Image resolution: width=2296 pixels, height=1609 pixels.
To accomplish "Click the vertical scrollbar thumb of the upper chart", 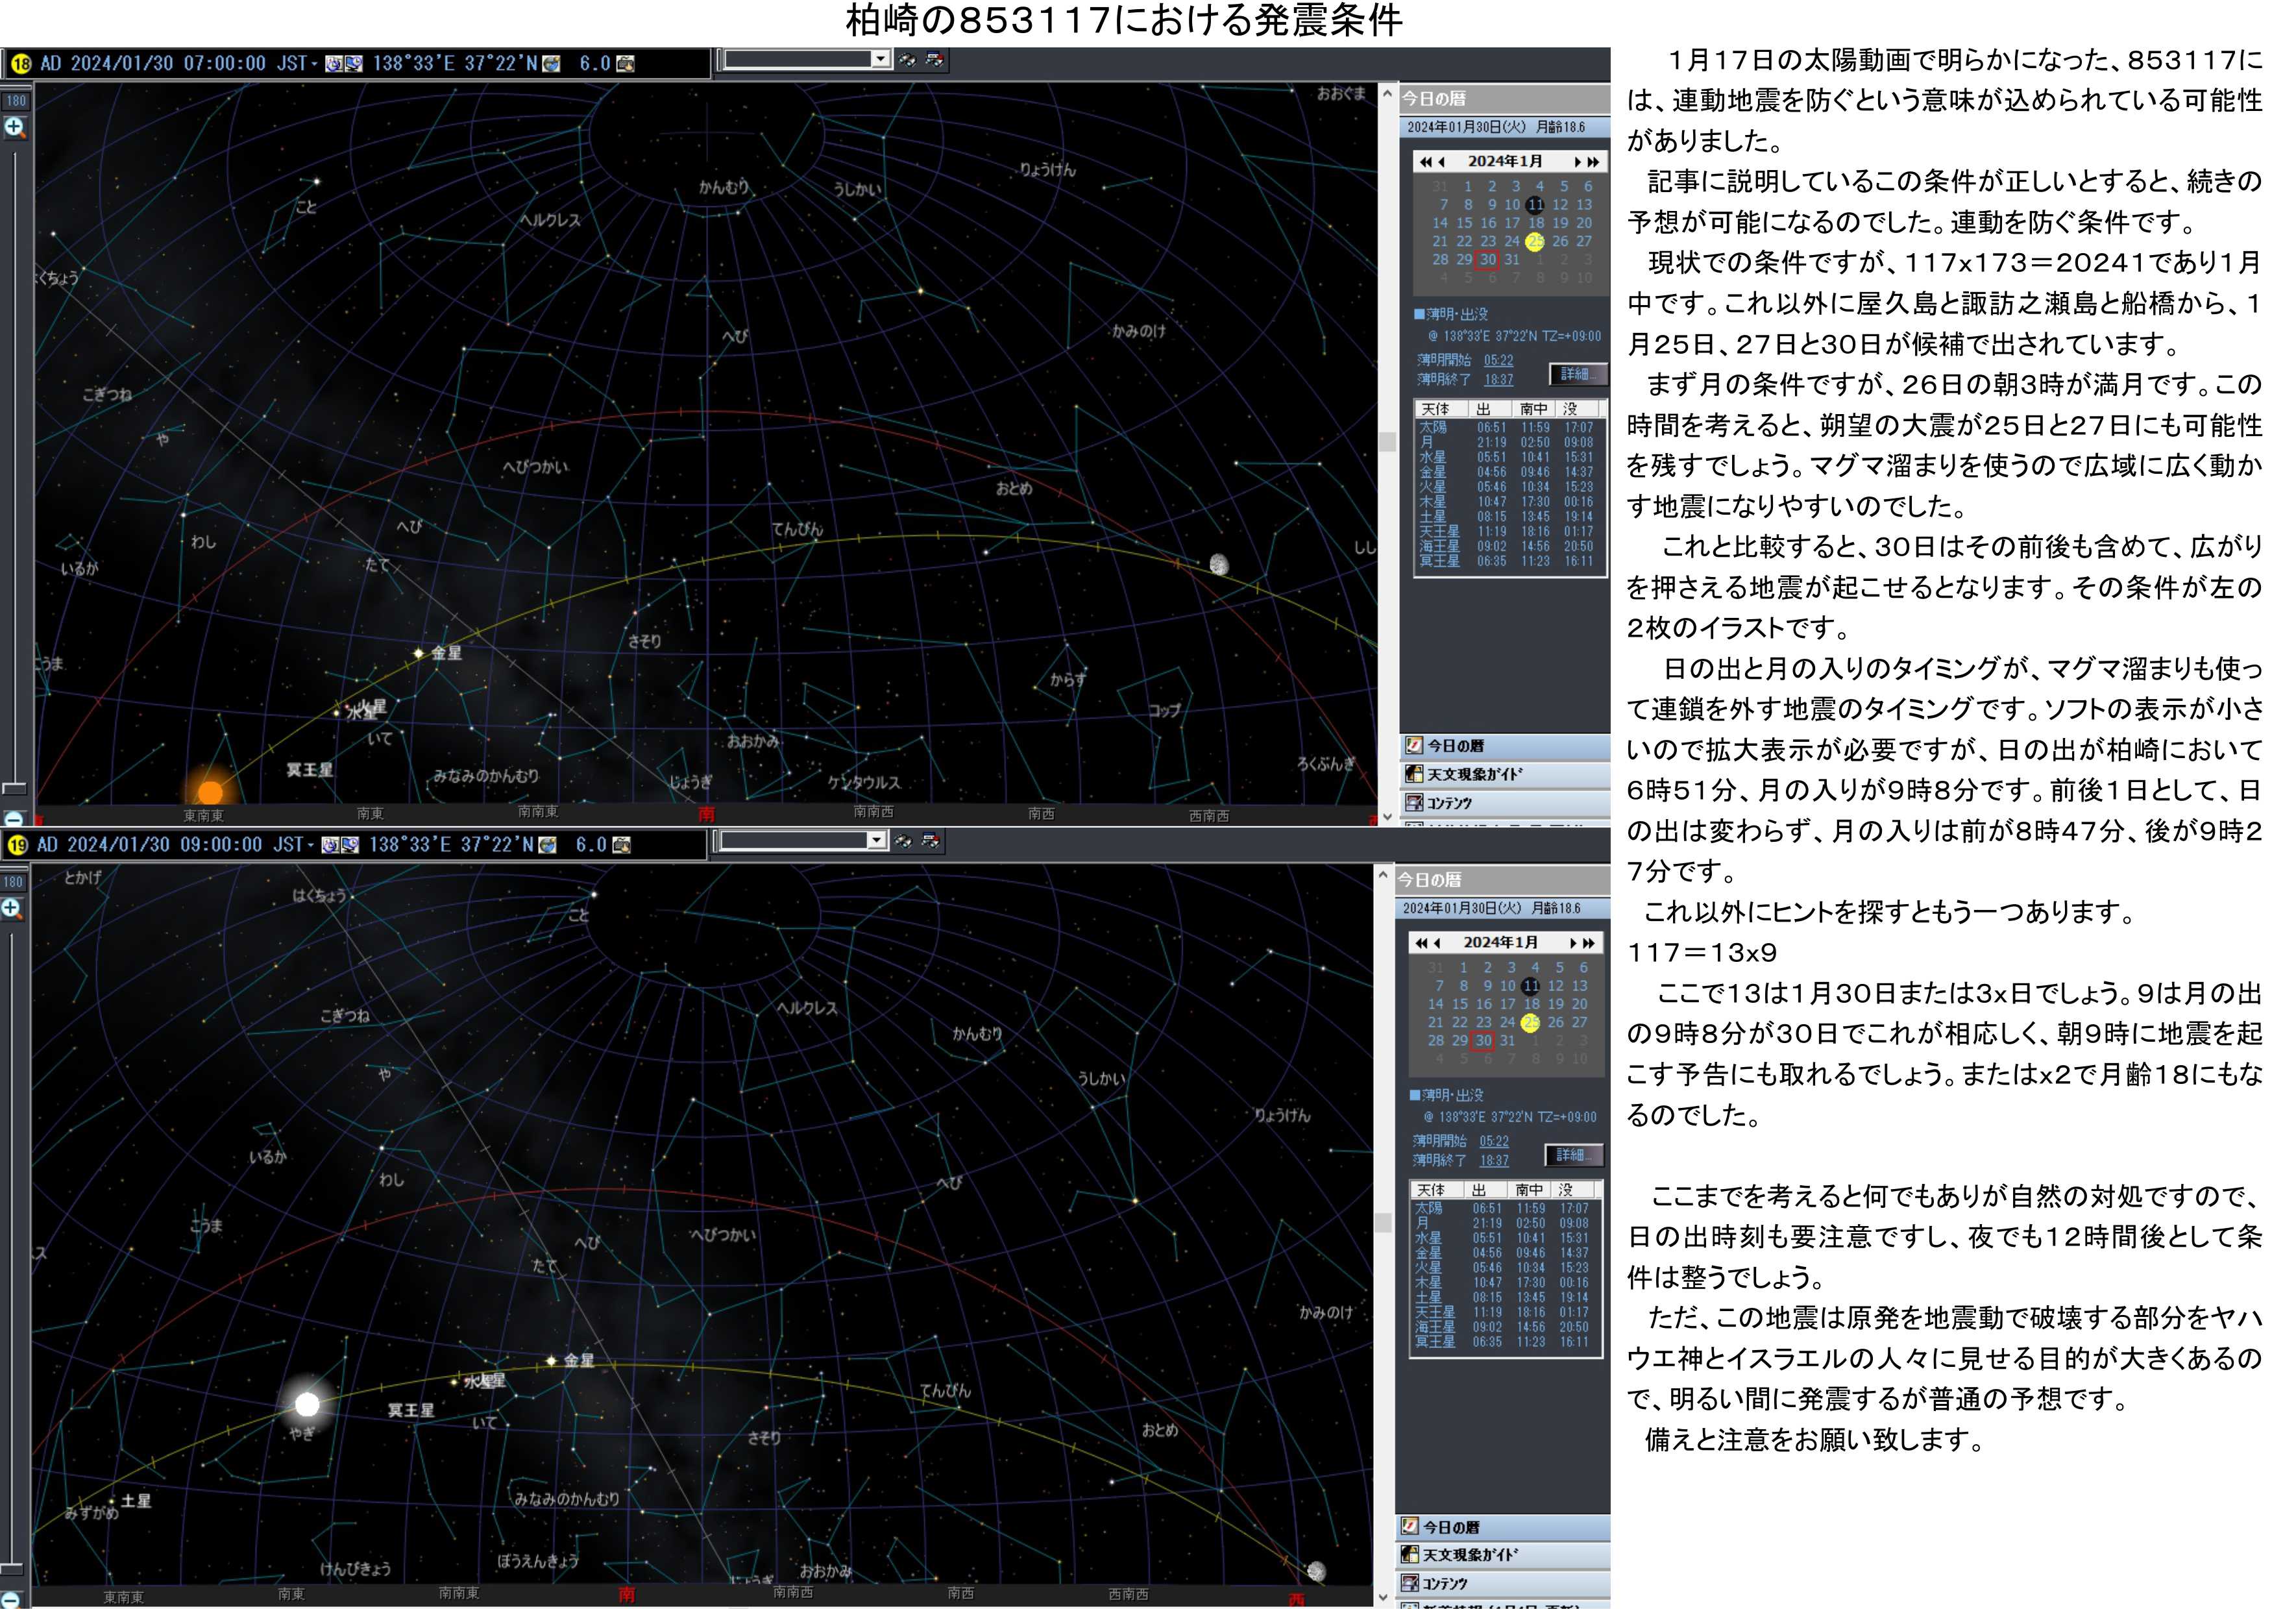I will pos(1387,441).
